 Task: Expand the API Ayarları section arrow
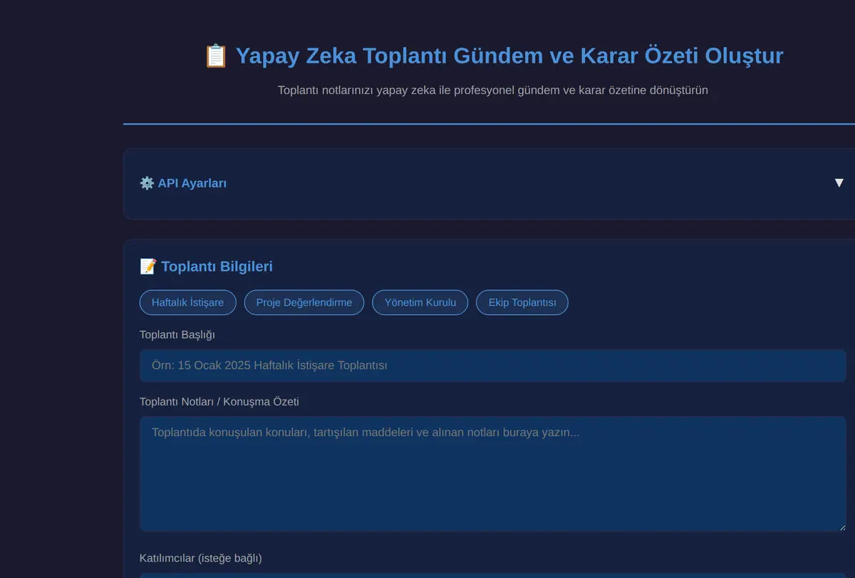[x=839, y=183]
